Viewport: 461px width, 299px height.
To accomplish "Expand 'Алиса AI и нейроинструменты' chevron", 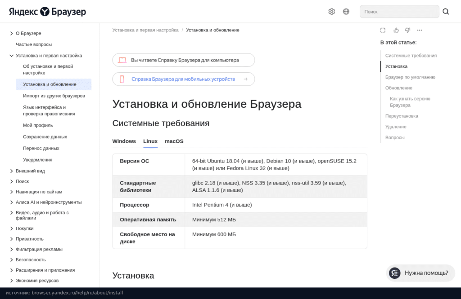I will click(x=11, y=202).
